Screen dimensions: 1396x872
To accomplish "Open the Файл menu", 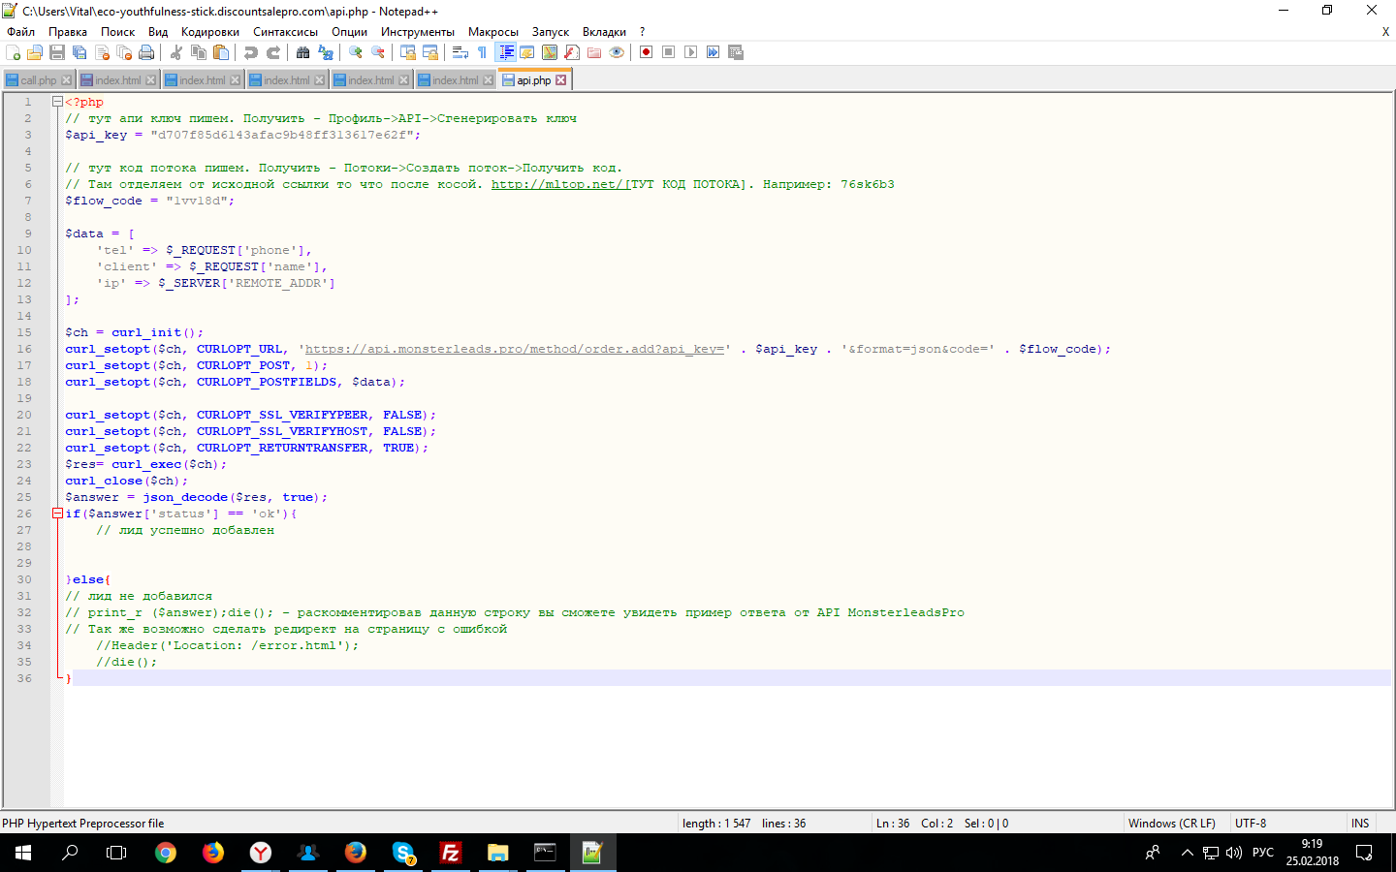I will tap(20, 32).
